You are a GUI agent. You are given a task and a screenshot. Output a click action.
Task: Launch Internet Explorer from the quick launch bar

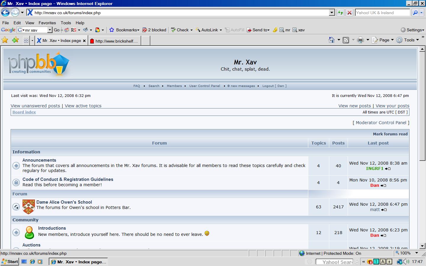32,262
